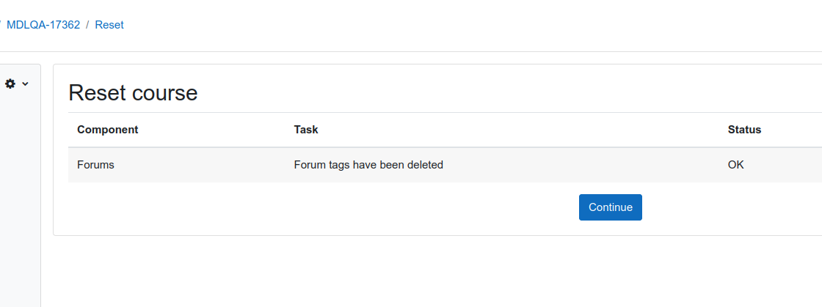This screenshot has width=822, height=307.
Task: Click the empty left side panel below gear
Action: pyautogui.click(x=21, y=199)
